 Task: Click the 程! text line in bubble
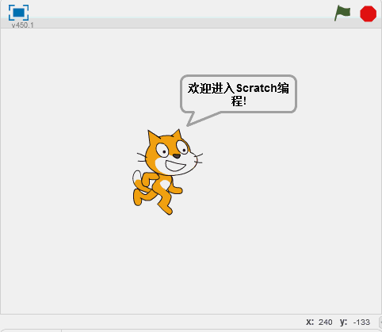pos(239,101)
